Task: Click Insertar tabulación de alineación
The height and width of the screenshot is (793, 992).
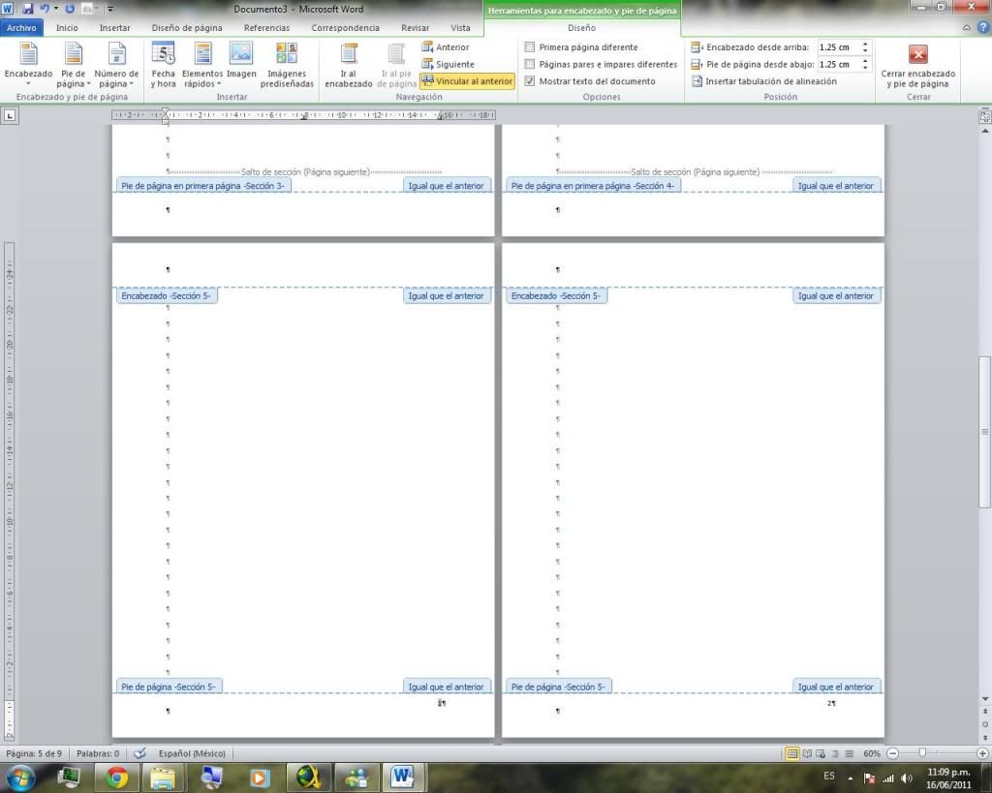Action: coord(764,81)
